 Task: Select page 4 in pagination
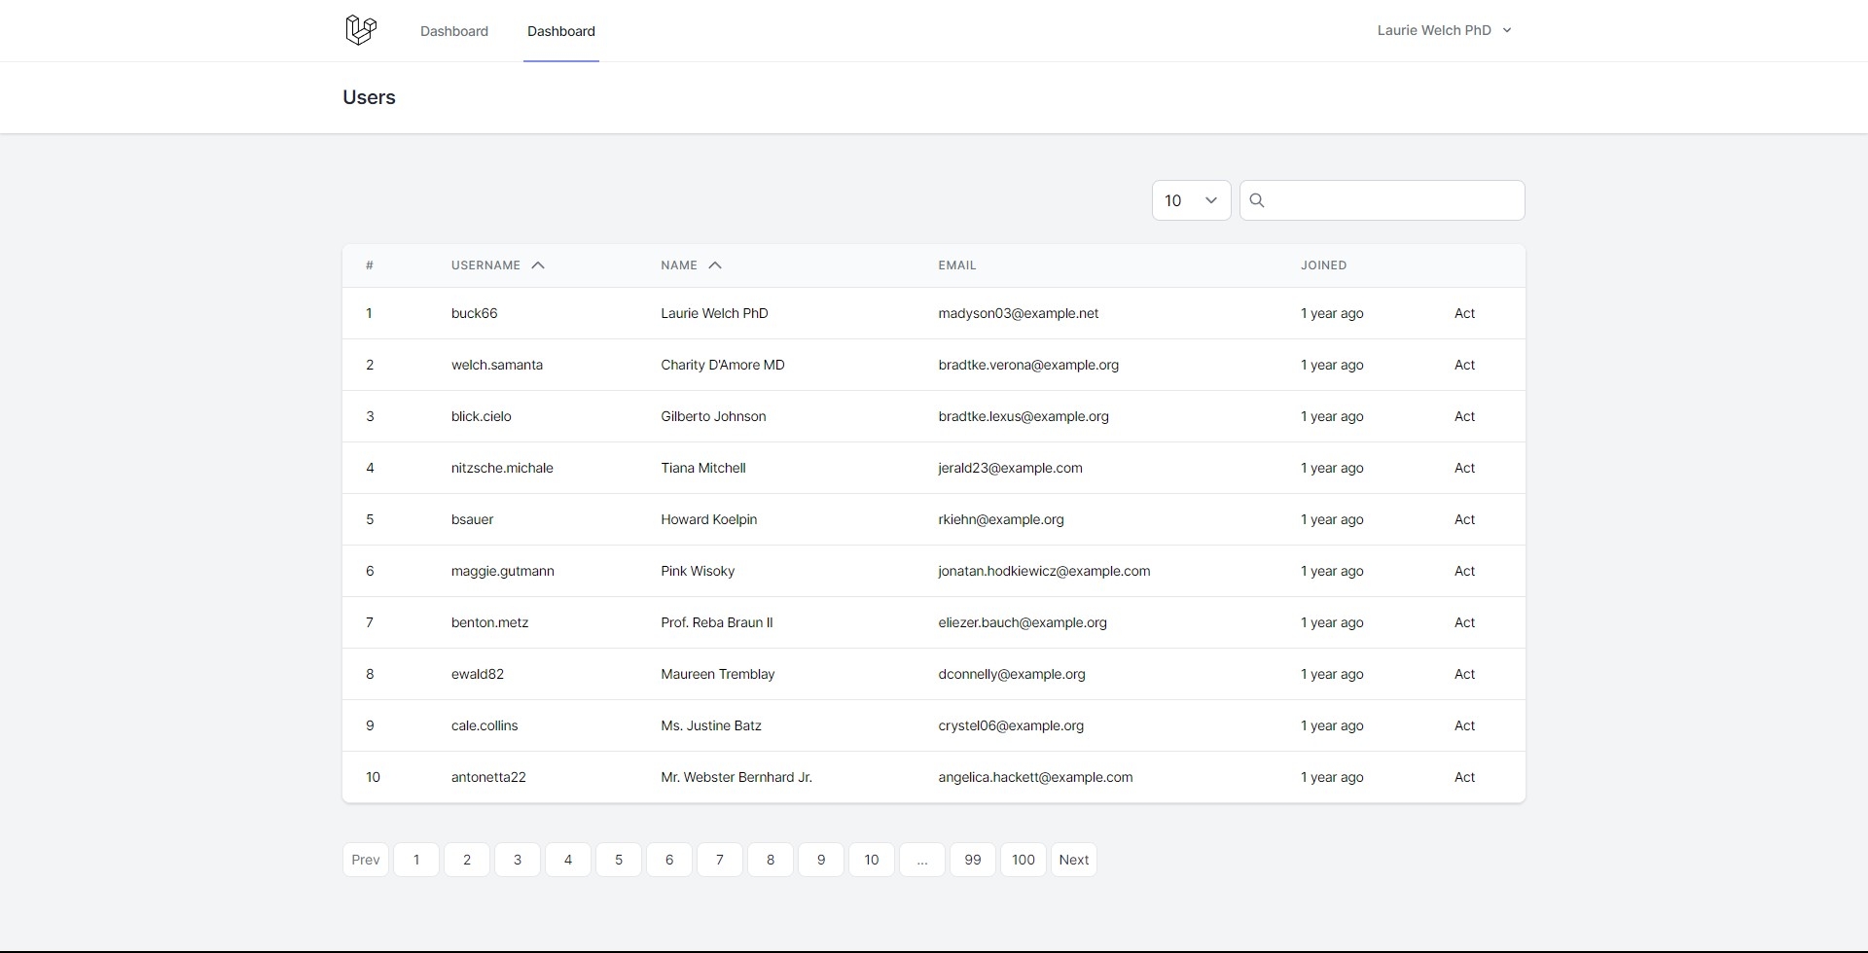point(568,860)
